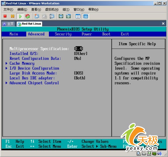
Task: Open the 窗口(W) menu
Action: click(79, 9)
